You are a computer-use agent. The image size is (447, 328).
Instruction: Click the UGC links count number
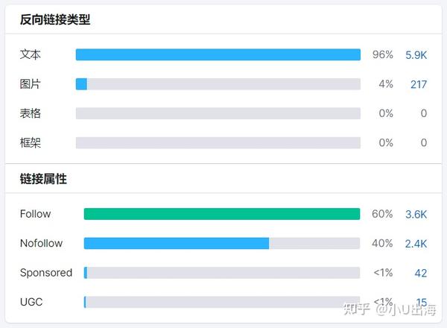pos(421,302)
